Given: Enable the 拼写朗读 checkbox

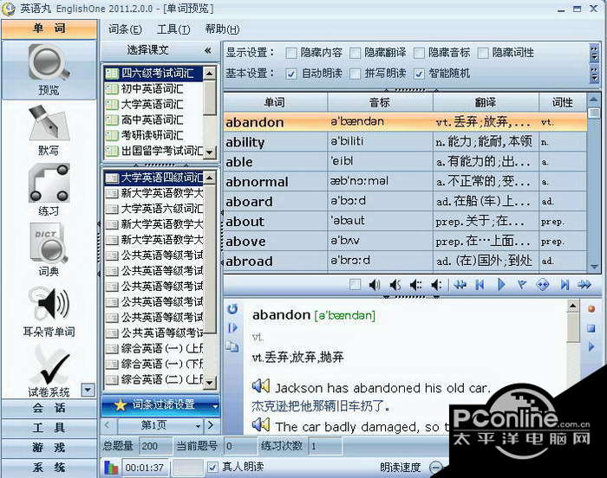Looking at the screenshot, I should 355,74.
